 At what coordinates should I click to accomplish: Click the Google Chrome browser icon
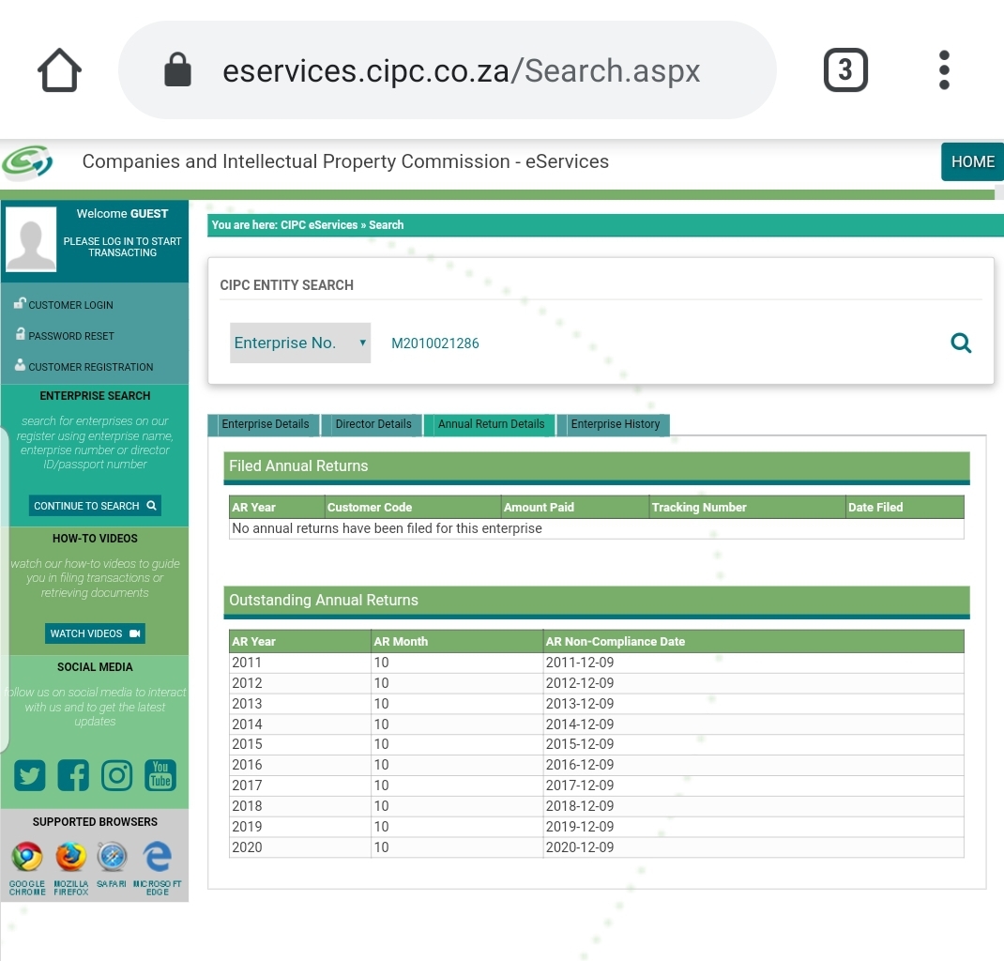pos(27,857)
